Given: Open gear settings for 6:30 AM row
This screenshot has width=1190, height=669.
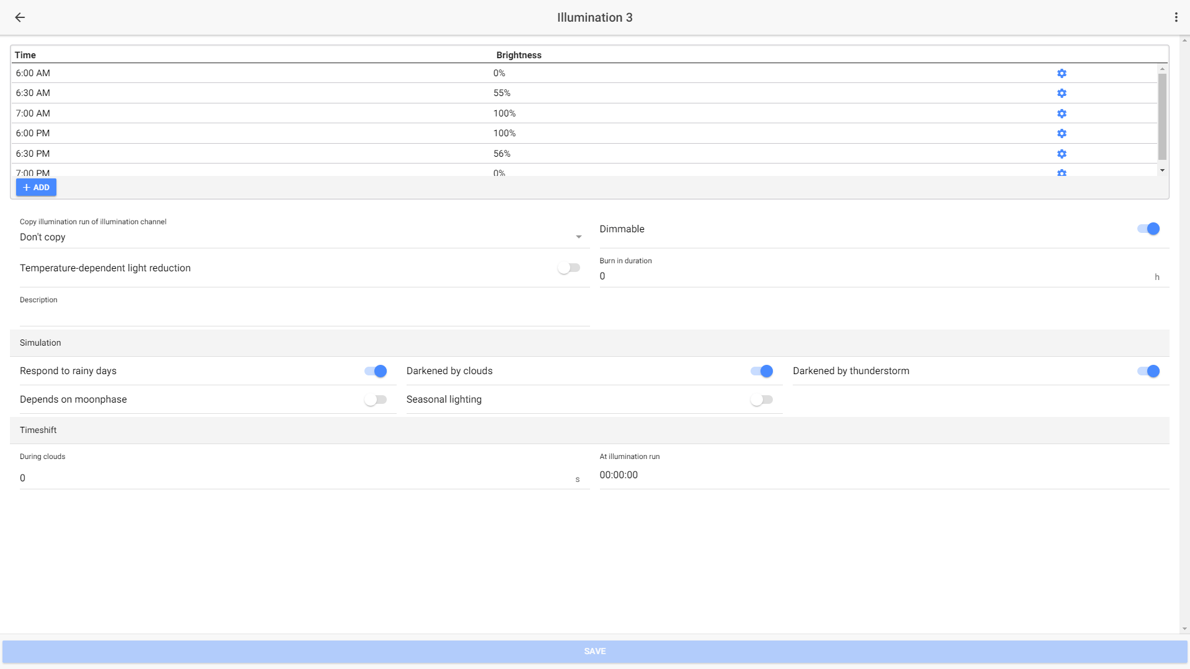Looking at the screenshot, I should tap(1062, 93).
